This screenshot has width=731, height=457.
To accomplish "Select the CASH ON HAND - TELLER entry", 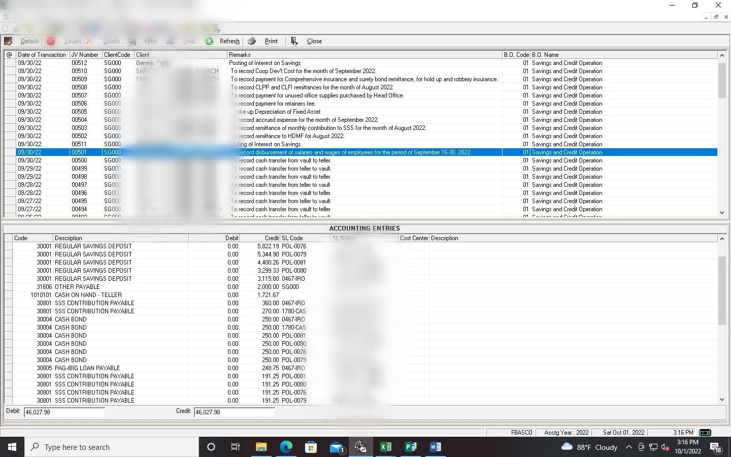I will pyautogui.click(x=360, y=295).
